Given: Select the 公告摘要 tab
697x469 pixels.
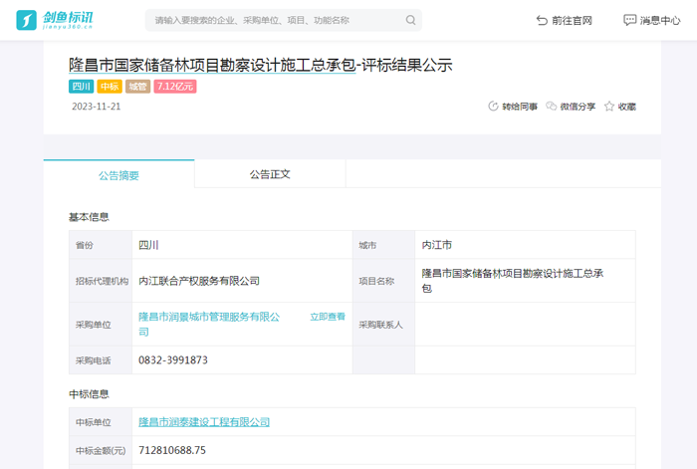Looking at the screenshot, I should pos(118,175).
